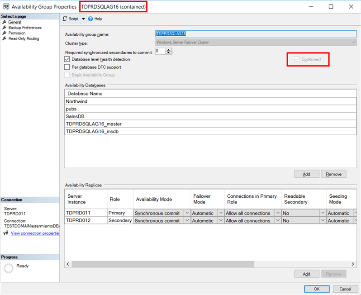Open View connection properties link
361x295 pixels.
[35, 233]
